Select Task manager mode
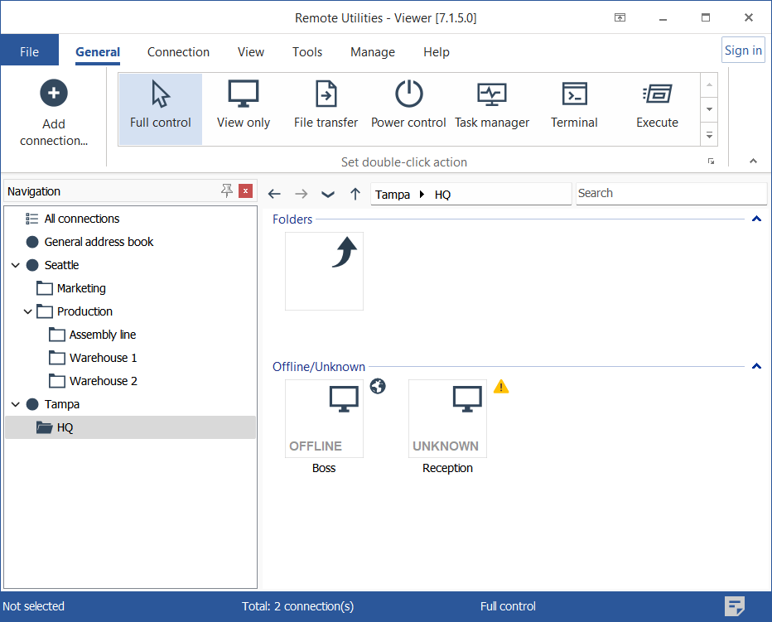The height and width of the screenshot is (622, 772). pos(492,108)
